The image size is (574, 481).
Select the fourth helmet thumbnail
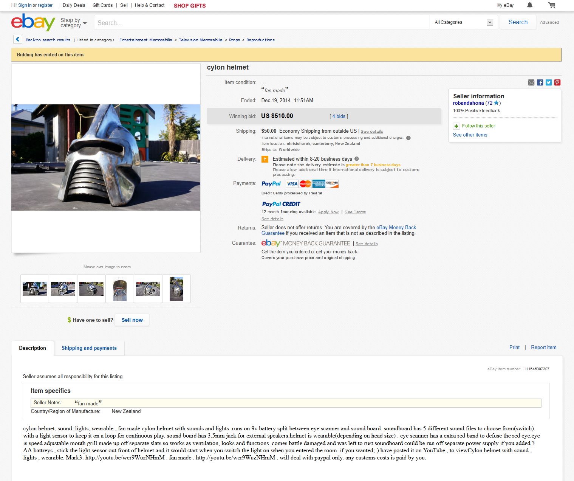click(120, 289)
